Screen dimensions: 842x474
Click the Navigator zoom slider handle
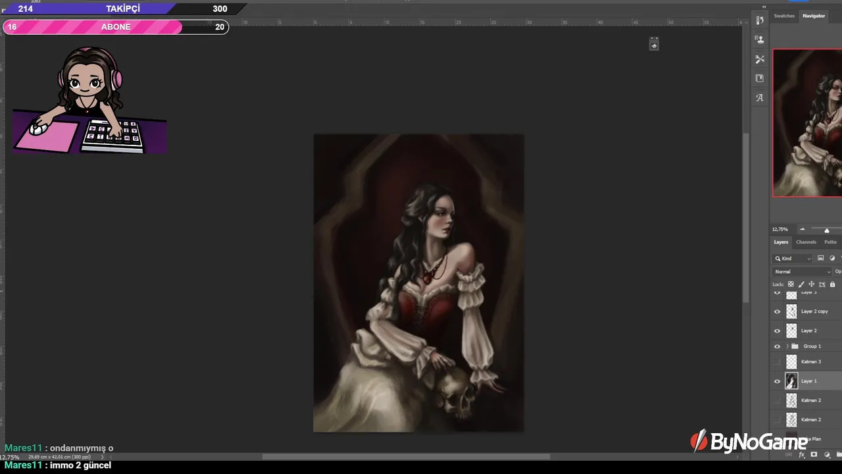pyautogui.click(x=827, y=230)
